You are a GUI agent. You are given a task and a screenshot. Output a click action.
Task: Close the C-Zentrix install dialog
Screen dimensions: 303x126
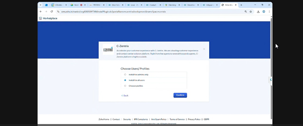(x=204, y=49)
